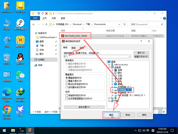Click the Explorer back arrow
The image size is (178, 134).
[x=33, y=25]
